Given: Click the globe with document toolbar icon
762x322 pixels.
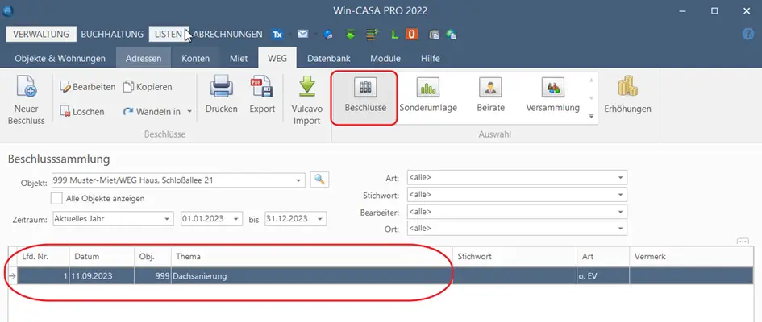Looking at the screenshot, I should (452, 35).
